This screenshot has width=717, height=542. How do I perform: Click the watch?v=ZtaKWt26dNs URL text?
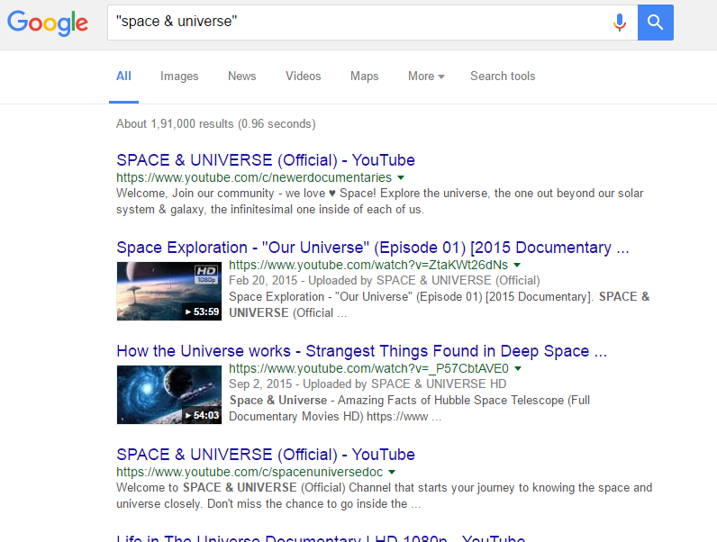point(368,265)
